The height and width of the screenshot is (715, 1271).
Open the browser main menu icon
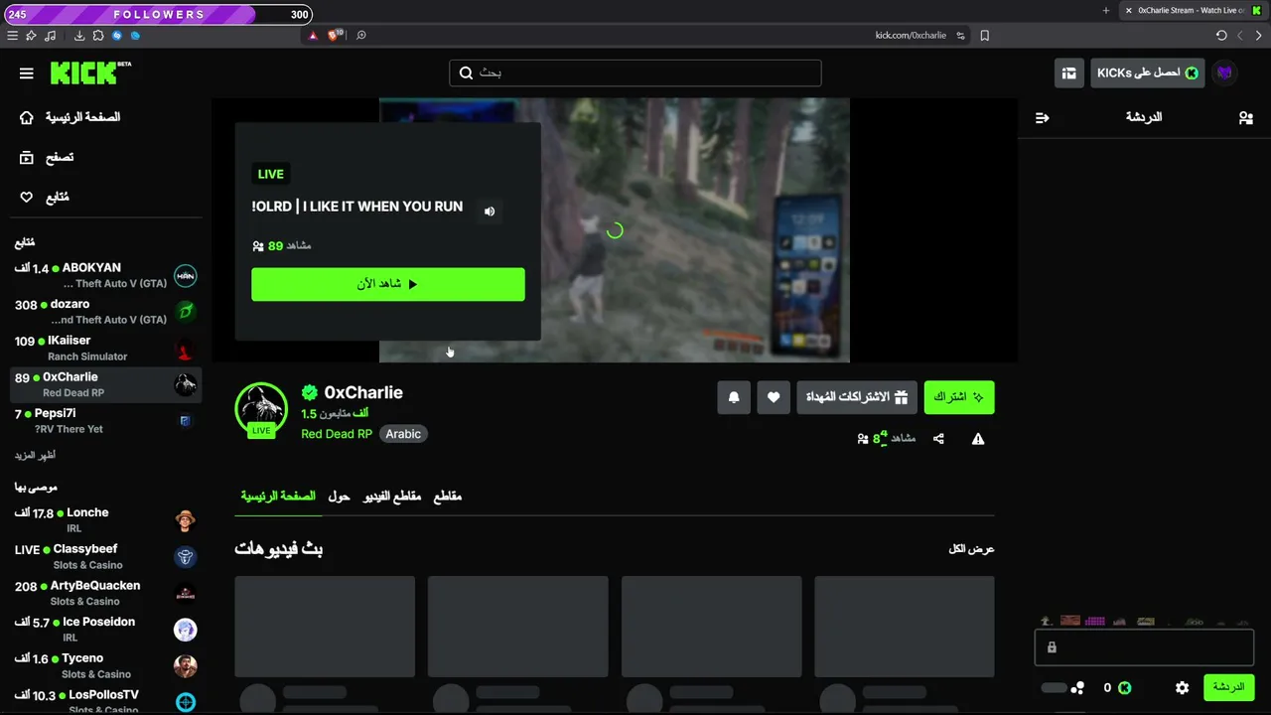12,36
